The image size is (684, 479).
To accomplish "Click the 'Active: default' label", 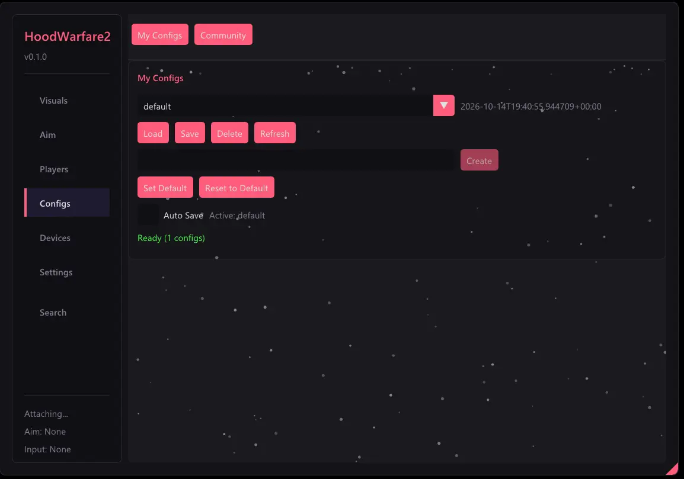I will [237, 216].
